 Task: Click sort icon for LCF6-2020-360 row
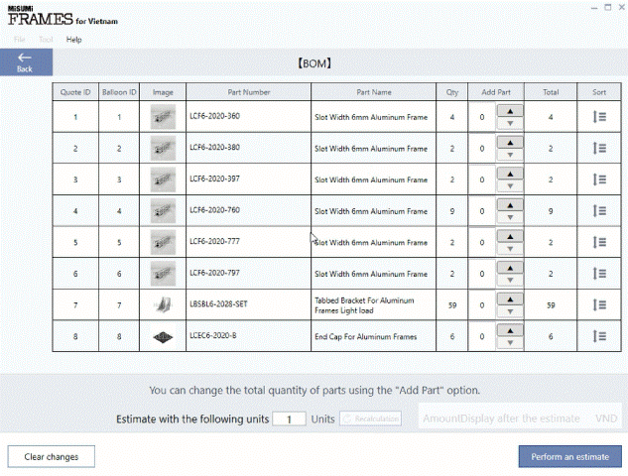pos(599,117)
